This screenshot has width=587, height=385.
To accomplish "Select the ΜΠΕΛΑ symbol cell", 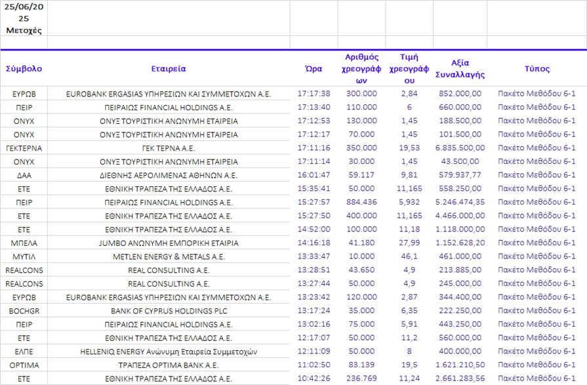I will point(24,243).
